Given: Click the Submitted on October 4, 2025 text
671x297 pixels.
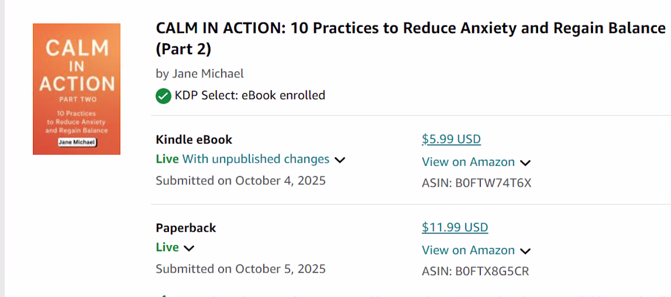Looking at the screenshot, I should tap(240, 181).
